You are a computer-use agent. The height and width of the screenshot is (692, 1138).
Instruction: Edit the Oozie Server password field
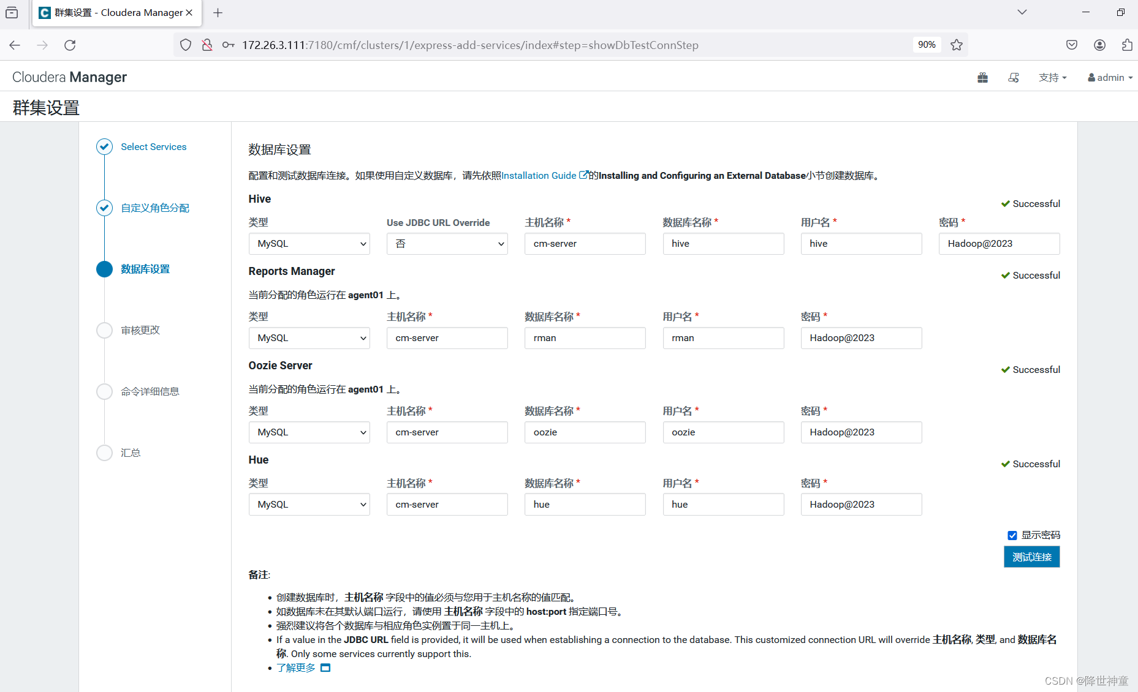[x=862, y=432]
